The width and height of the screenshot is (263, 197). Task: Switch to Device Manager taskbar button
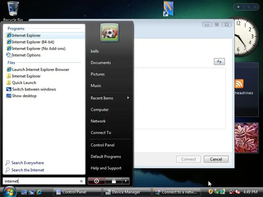coord(127,192)
